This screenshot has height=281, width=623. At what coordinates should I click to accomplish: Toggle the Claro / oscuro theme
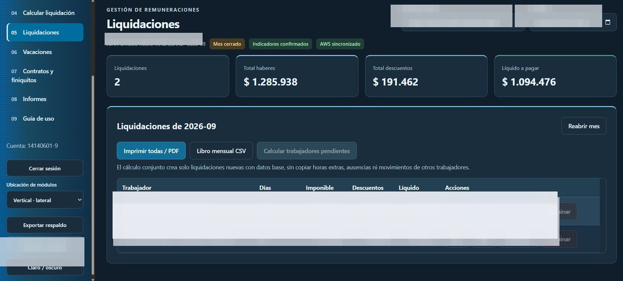tap(45, 268)
